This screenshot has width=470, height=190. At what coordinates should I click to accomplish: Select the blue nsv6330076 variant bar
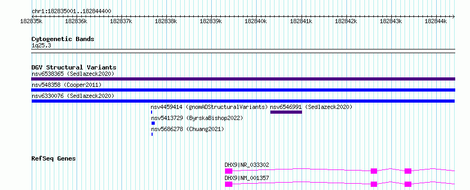click(243, 101)
